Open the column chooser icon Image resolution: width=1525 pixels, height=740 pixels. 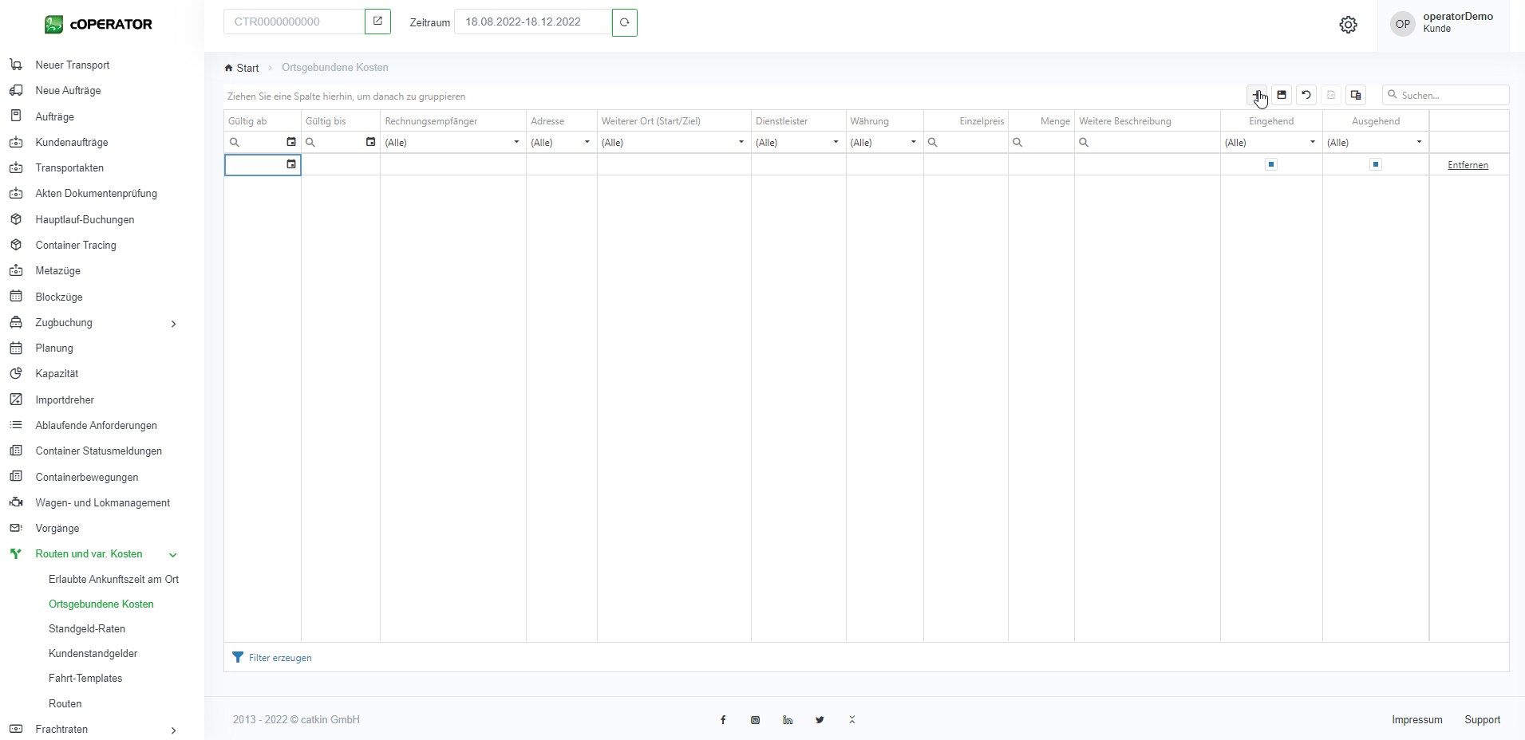pos(1356,95)
